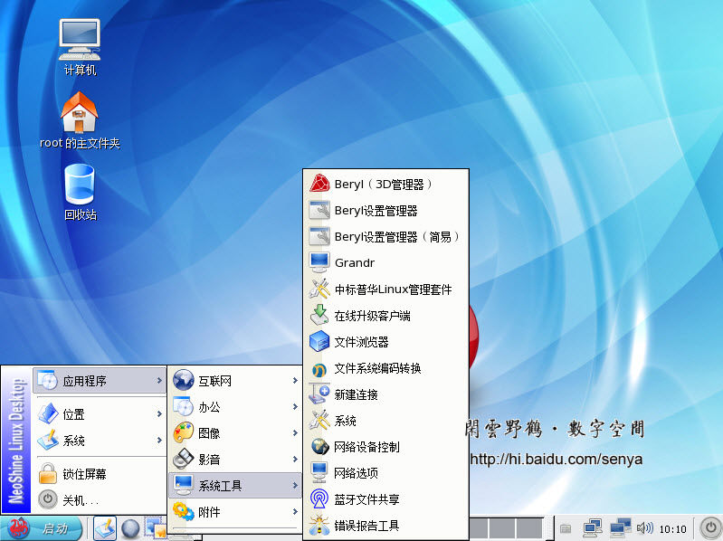Click the 图像 paint palette icon

[x=184, y=433]
